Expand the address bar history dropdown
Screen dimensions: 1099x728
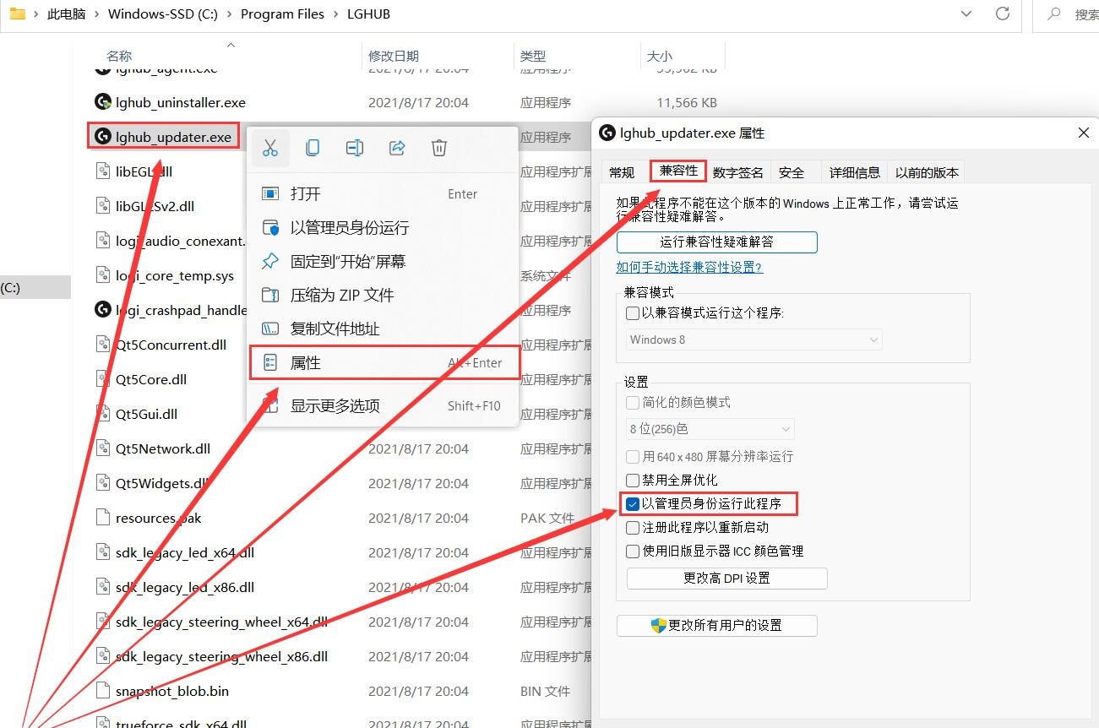click(x=966, y=14)
